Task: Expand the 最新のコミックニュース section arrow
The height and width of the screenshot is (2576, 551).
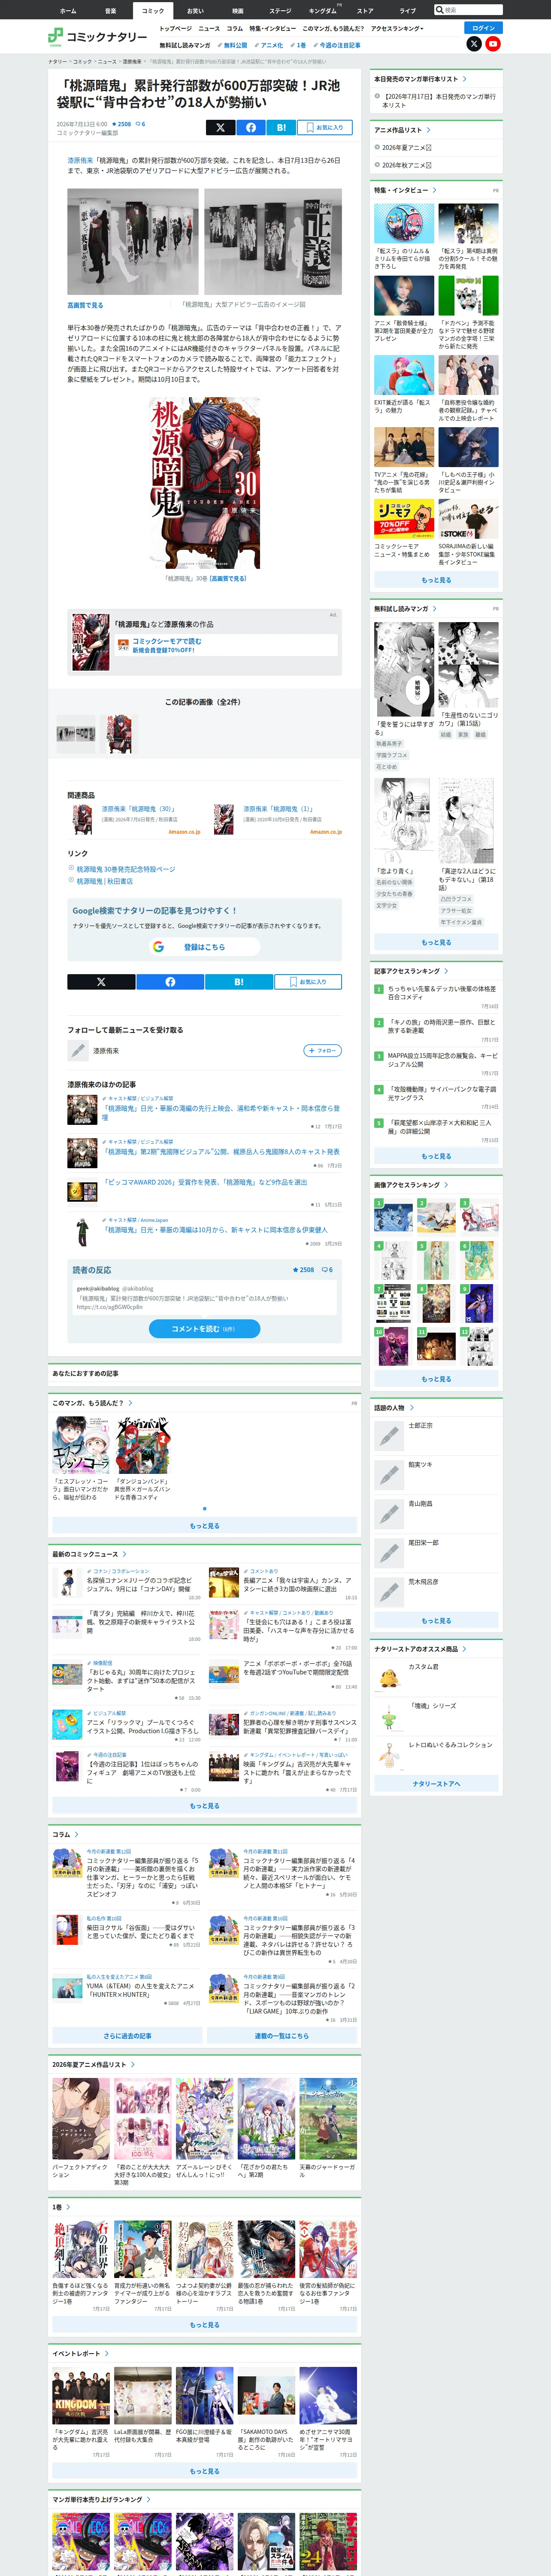Action: point(125,1555)
